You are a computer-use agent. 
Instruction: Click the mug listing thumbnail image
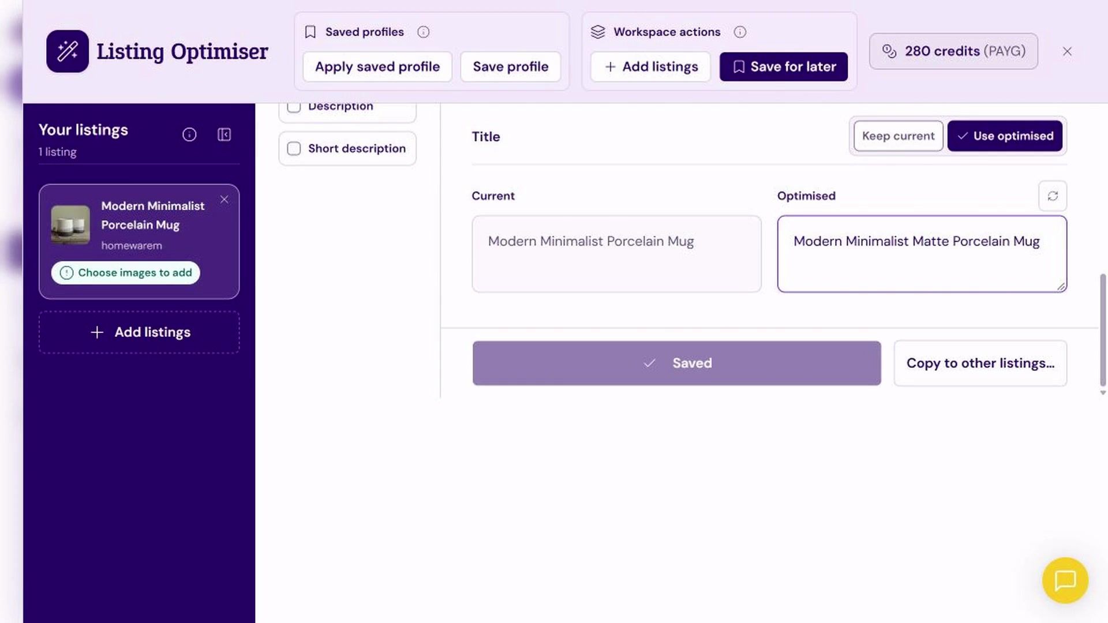click(x=70, y=224)
